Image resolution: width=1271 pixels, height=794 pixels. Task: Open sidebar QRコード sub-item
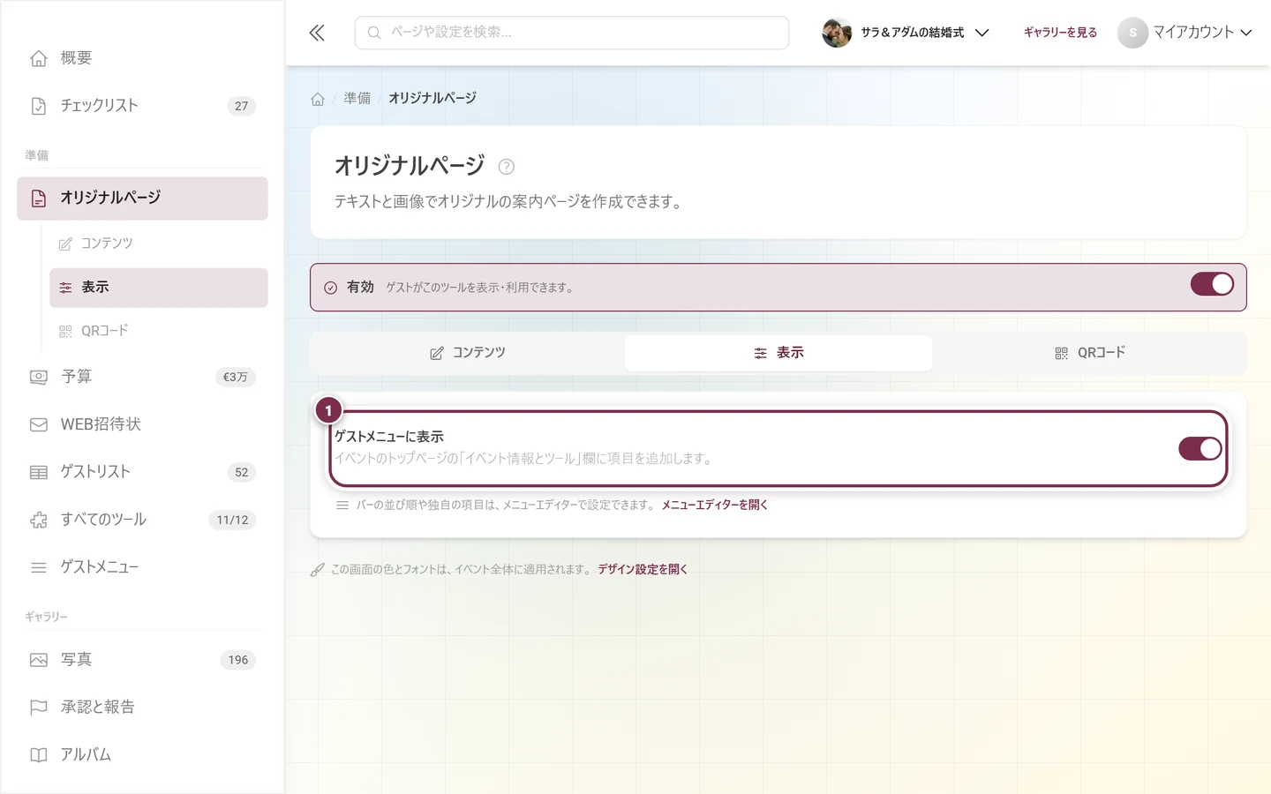coord(159,331)
